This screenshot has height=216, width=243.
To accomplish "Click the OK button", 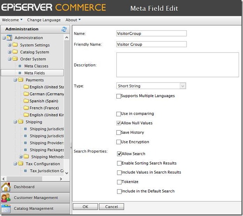I will [x=85, y=207].
